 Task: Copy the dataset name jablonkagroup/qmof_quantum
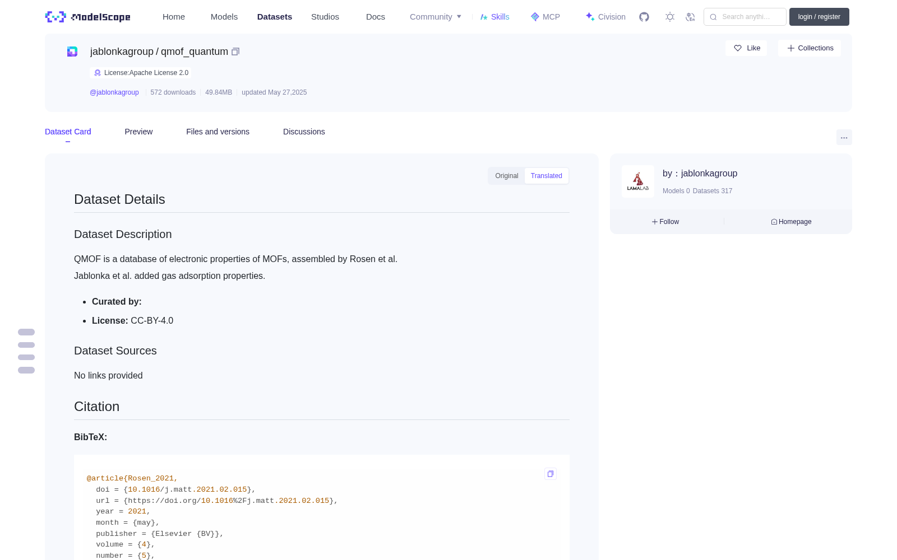(x=235, y=52)
